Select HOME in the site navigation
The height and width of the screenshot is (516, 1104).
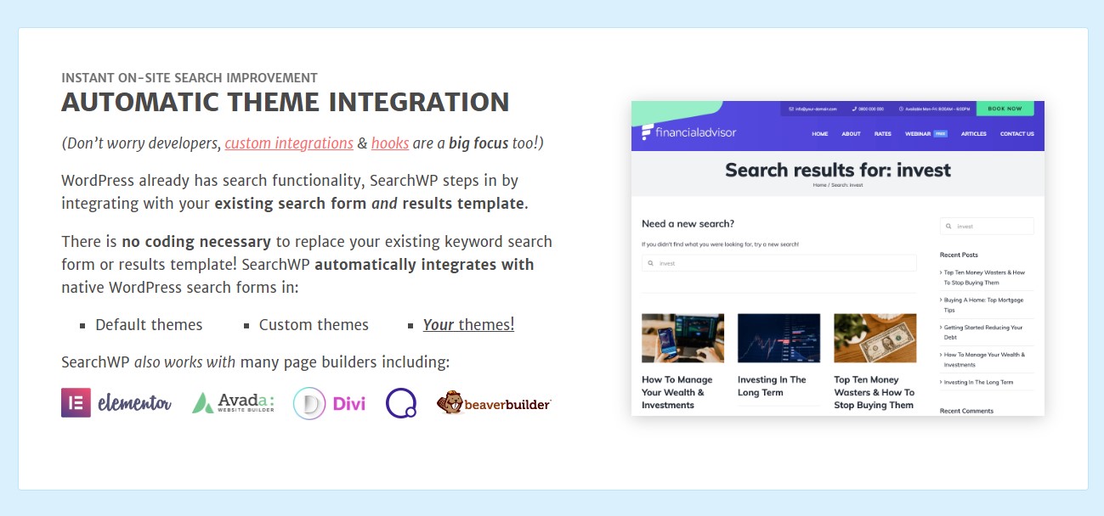819,134
